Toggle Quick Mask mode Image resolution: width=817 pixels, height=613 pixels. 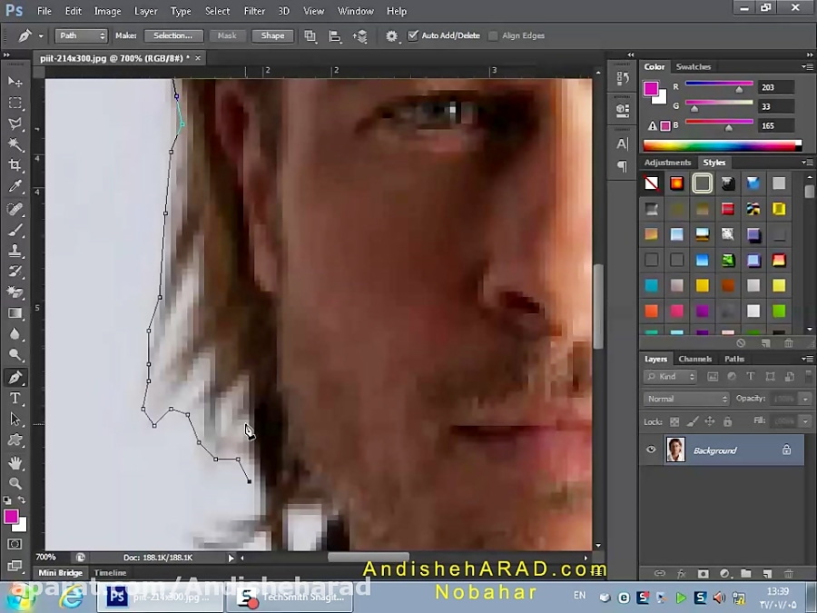coord(15,544)
